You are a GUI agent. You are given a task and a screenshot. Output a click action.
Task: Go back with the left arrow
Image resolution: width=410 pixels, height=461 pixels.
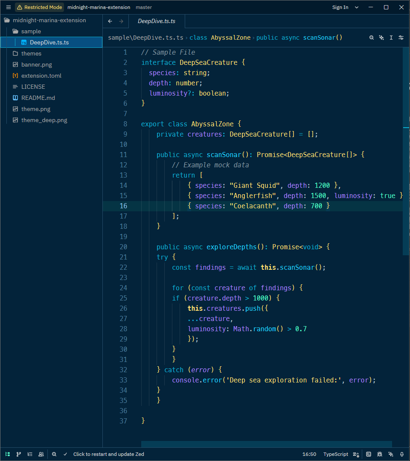coord(110,21)
